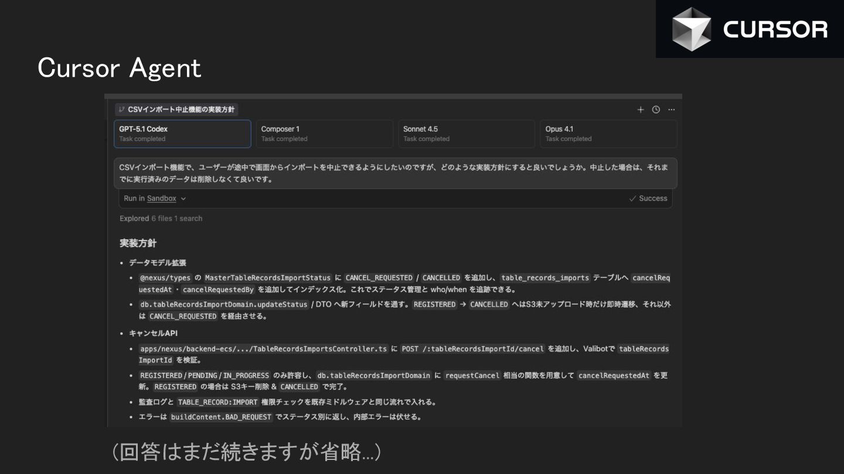This screenshot has height=474, width=844.
Task: Click the TABLE_RECORD:IMPORT code token
Action: (218, 402)
